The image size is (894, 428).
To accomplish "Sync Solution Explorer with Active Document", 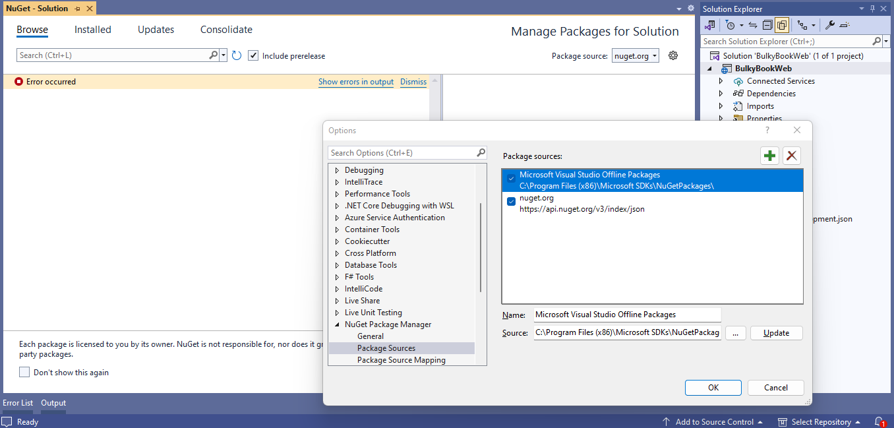I will [x=752, y=24].
